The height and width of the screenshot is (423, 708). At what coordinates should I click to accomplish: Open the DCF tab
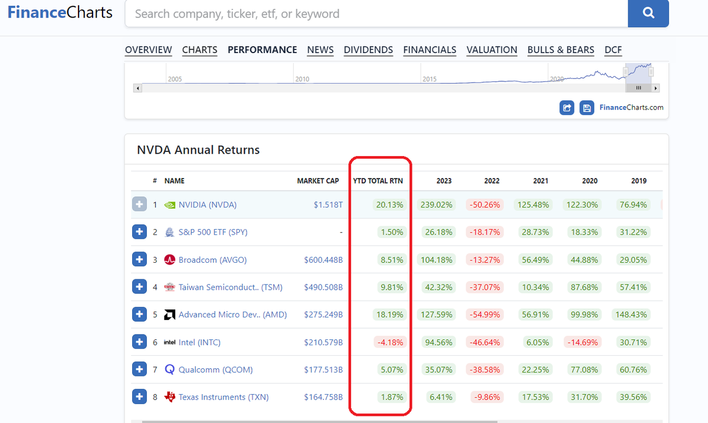(614, 50)
